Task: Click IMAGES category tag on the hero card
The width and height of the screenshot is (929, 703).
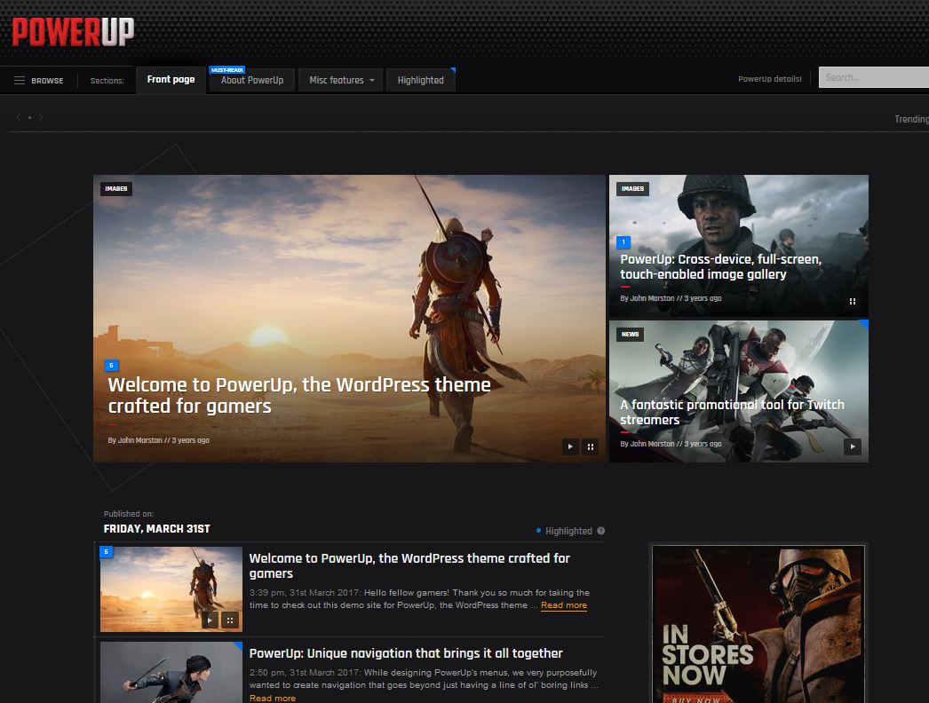Action: (x=116, y=189)
